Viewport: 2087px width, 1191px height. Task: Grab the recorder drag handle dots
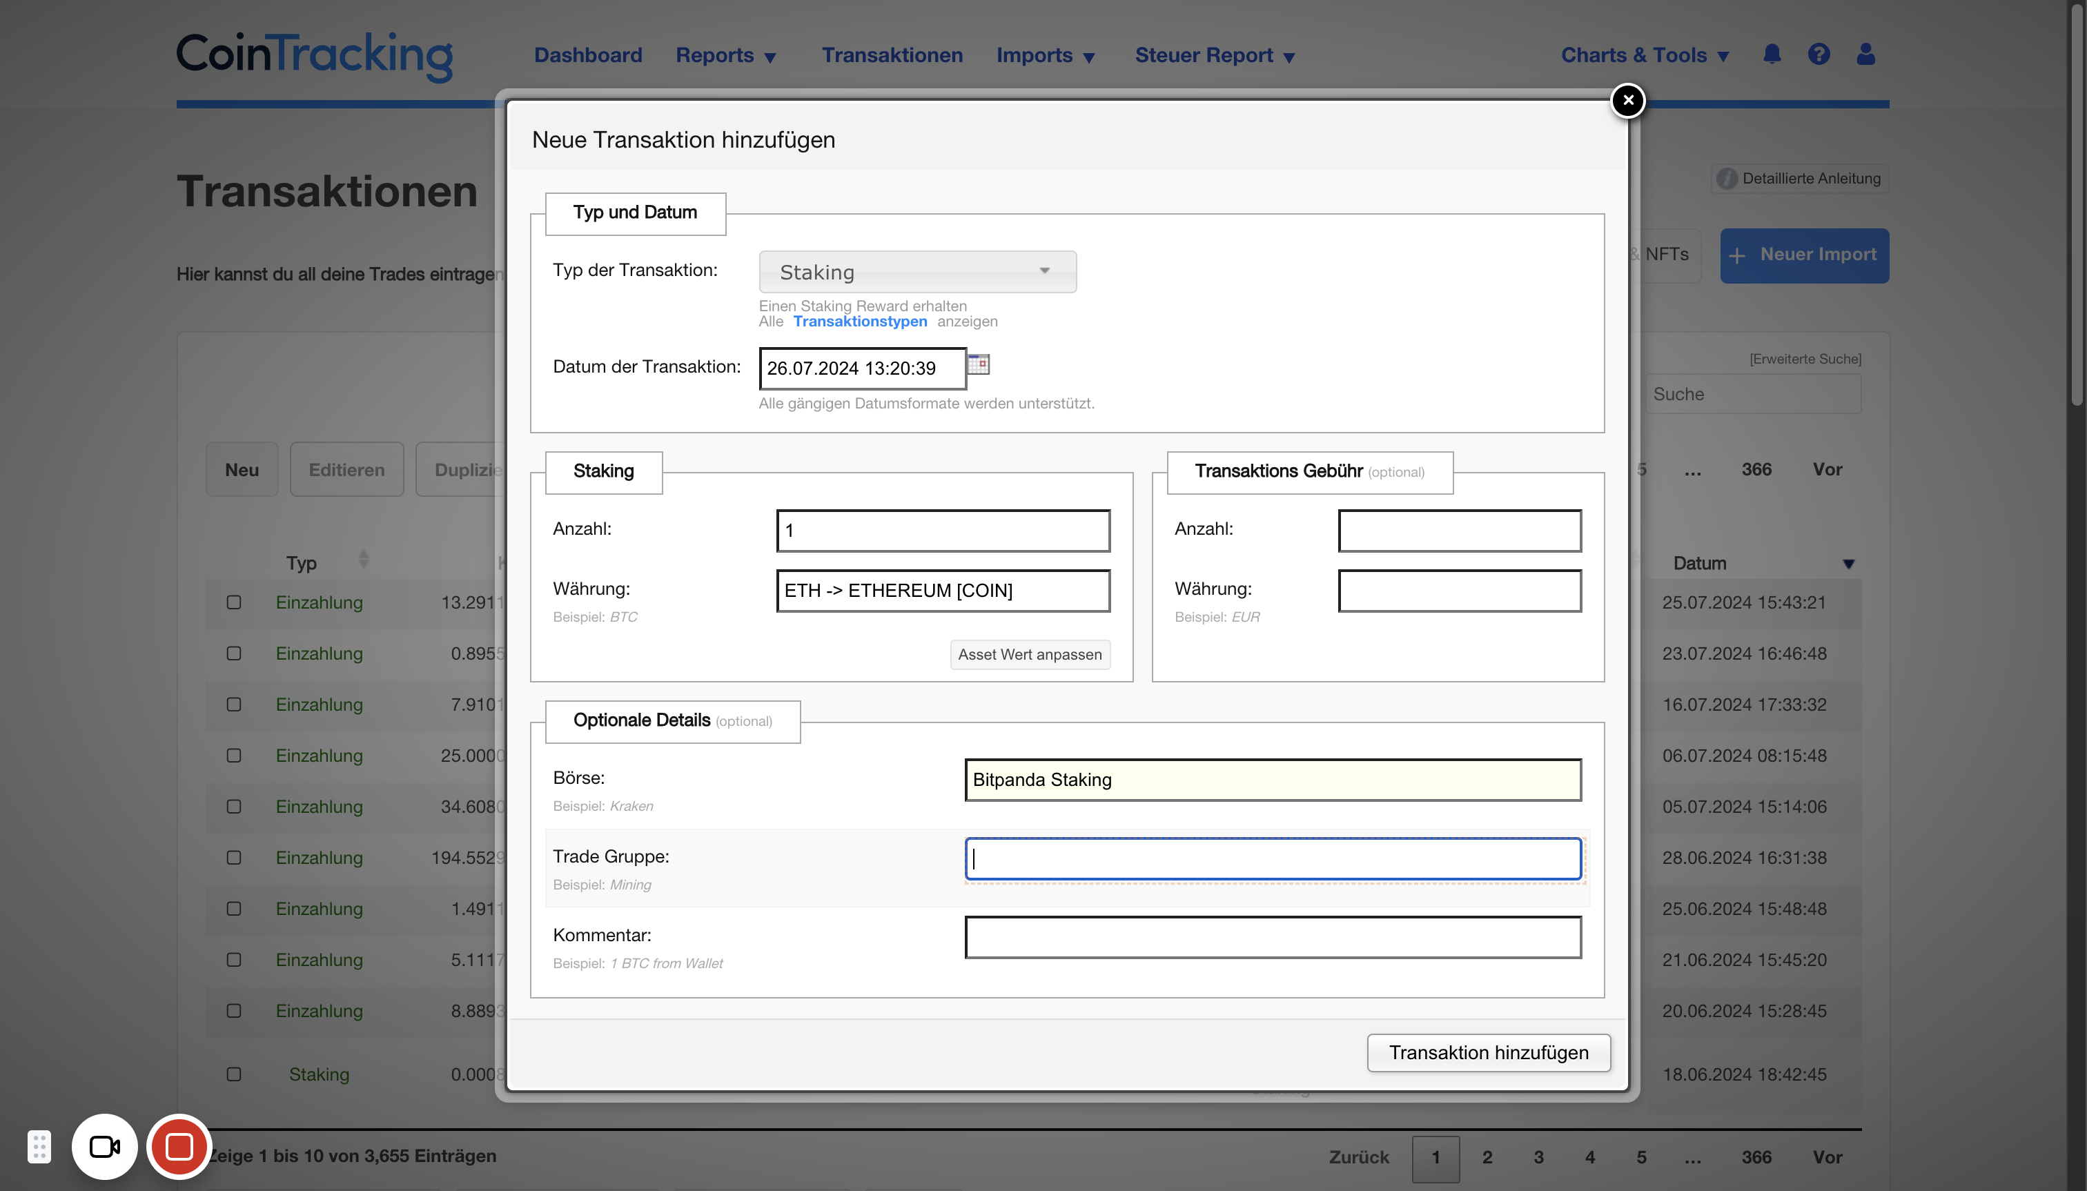[39, 1147]
